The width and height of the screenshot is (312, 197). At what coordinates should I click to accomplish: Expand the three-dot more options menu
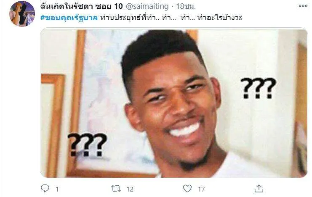click(303, 6)
